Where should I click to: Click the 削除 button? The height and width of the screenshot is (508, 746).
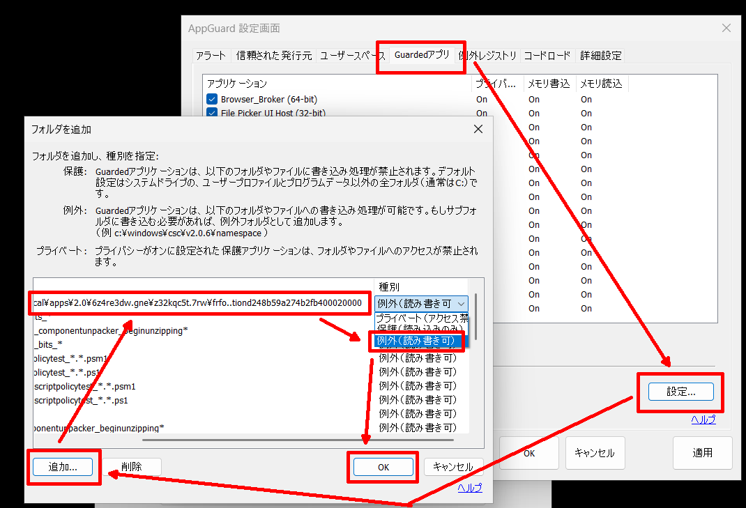(x=131, y=467)
